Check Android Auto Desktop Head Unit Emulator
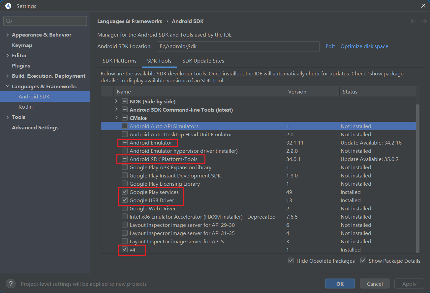Viewport: 430px width, 293px height. click(125, 134)
